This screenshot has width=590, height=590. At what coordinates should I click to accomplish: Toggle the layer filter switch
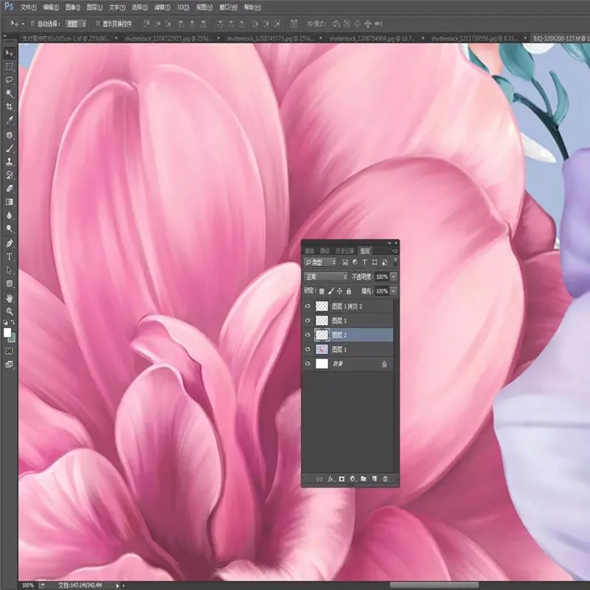click(395, 262)
